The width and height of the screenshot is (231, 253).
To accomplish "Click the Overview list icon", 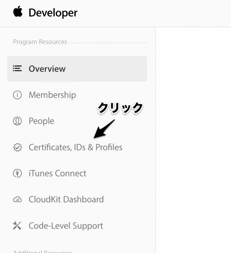I will point(17,68).
